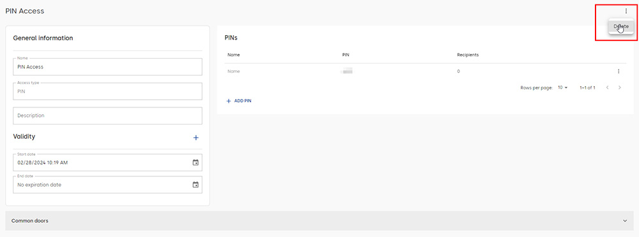This screenshot has height=237, width=639.
Task: Add a new Validity period with plus
Action: (x=196, y=137)
